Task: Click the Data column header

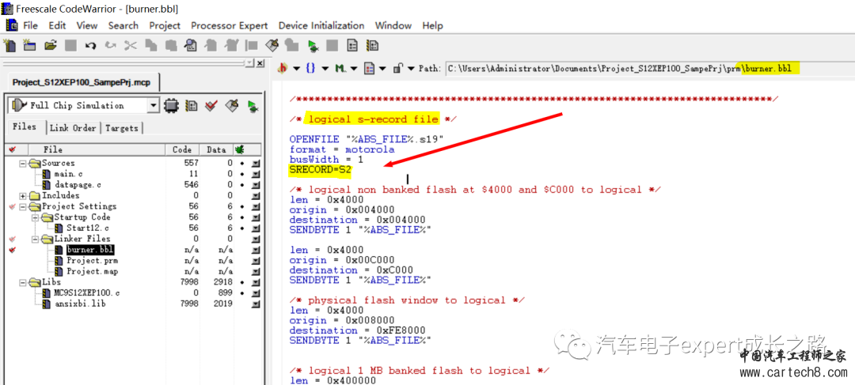Action: [x=216, y=149]
